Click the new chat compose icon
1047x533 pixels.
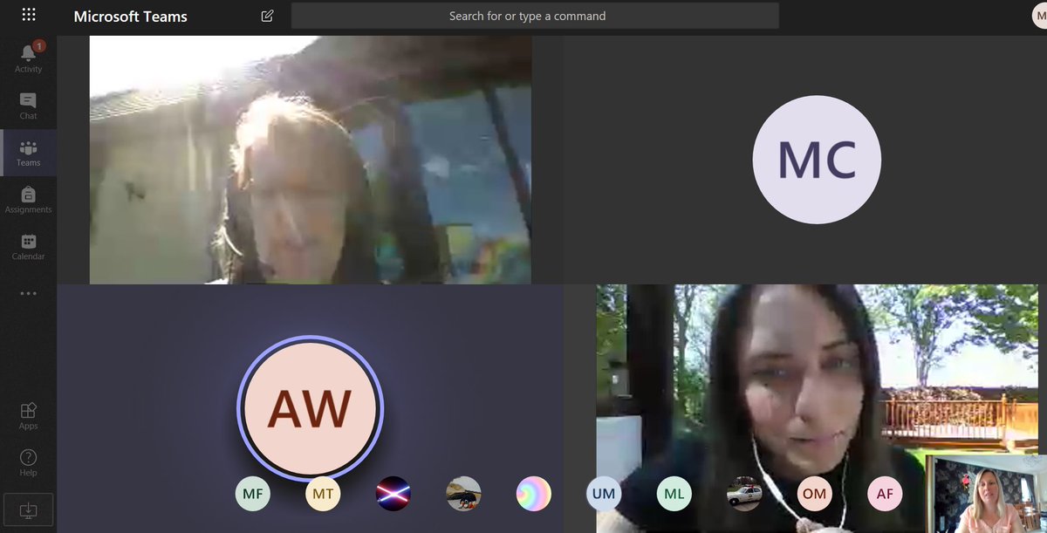point(267,16)
